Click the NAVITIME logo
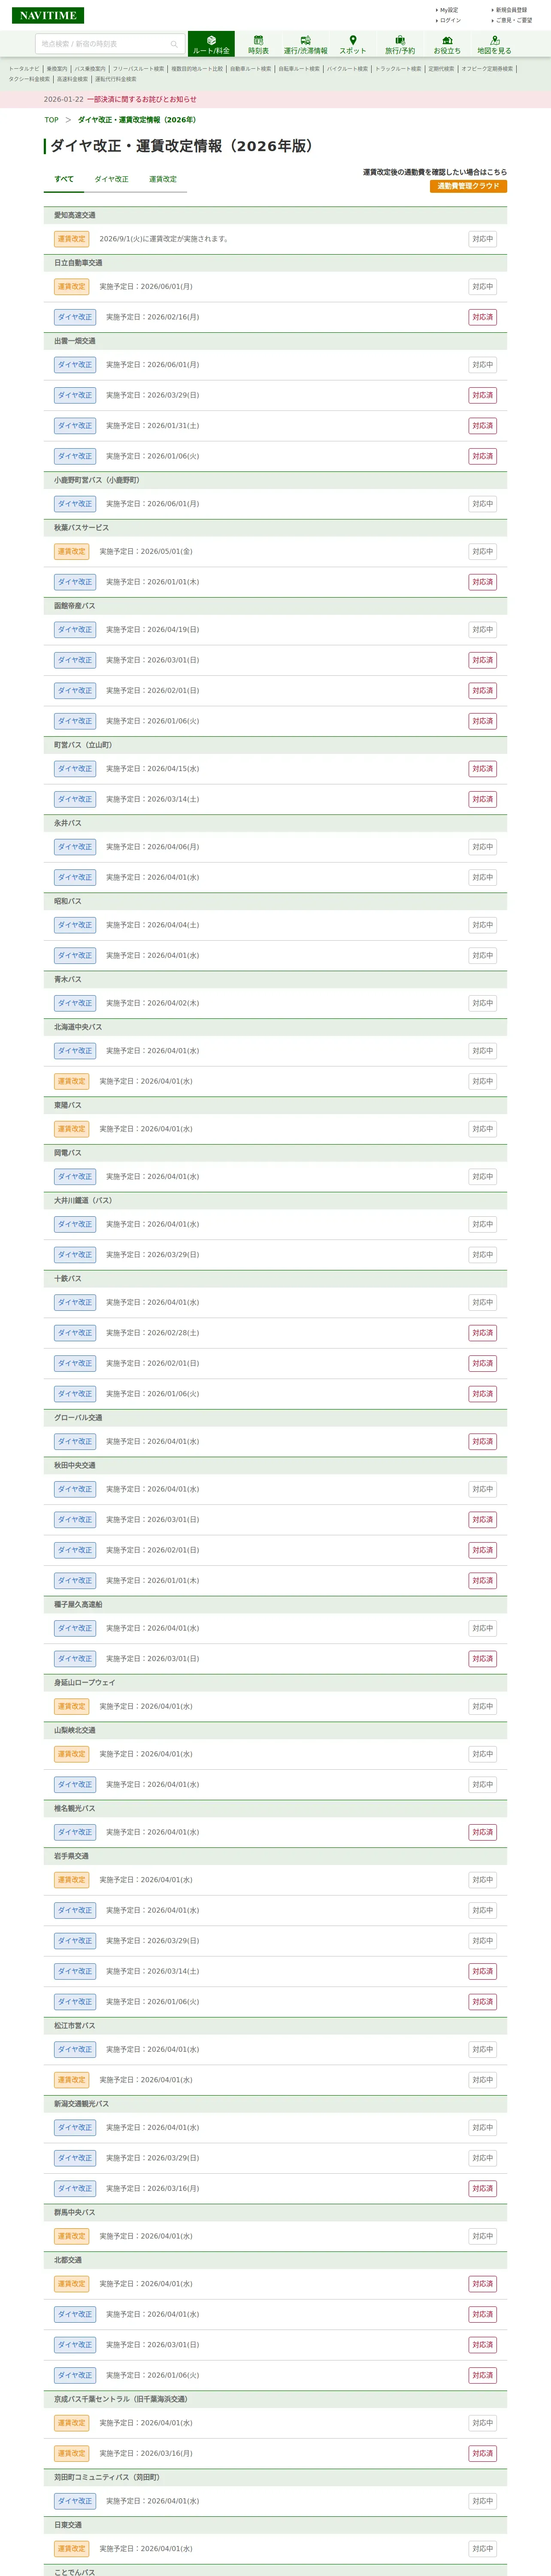The image size is (551, 2576). pos(48,15)
